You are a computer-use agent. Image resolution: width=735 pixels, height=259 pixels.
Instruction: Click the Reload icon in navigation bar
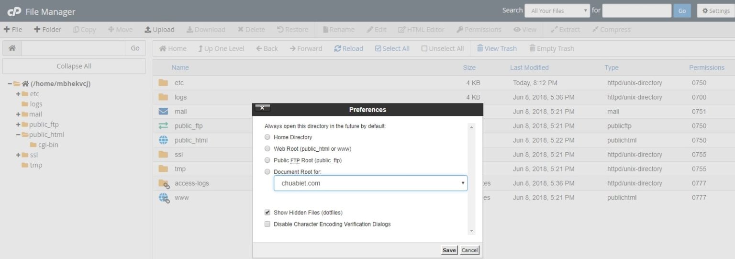tap(337, 48)
